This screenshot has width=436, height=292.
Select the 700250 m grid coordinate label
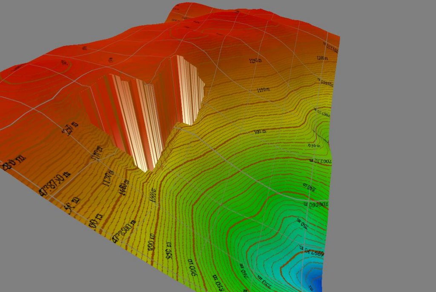(321, 161)
